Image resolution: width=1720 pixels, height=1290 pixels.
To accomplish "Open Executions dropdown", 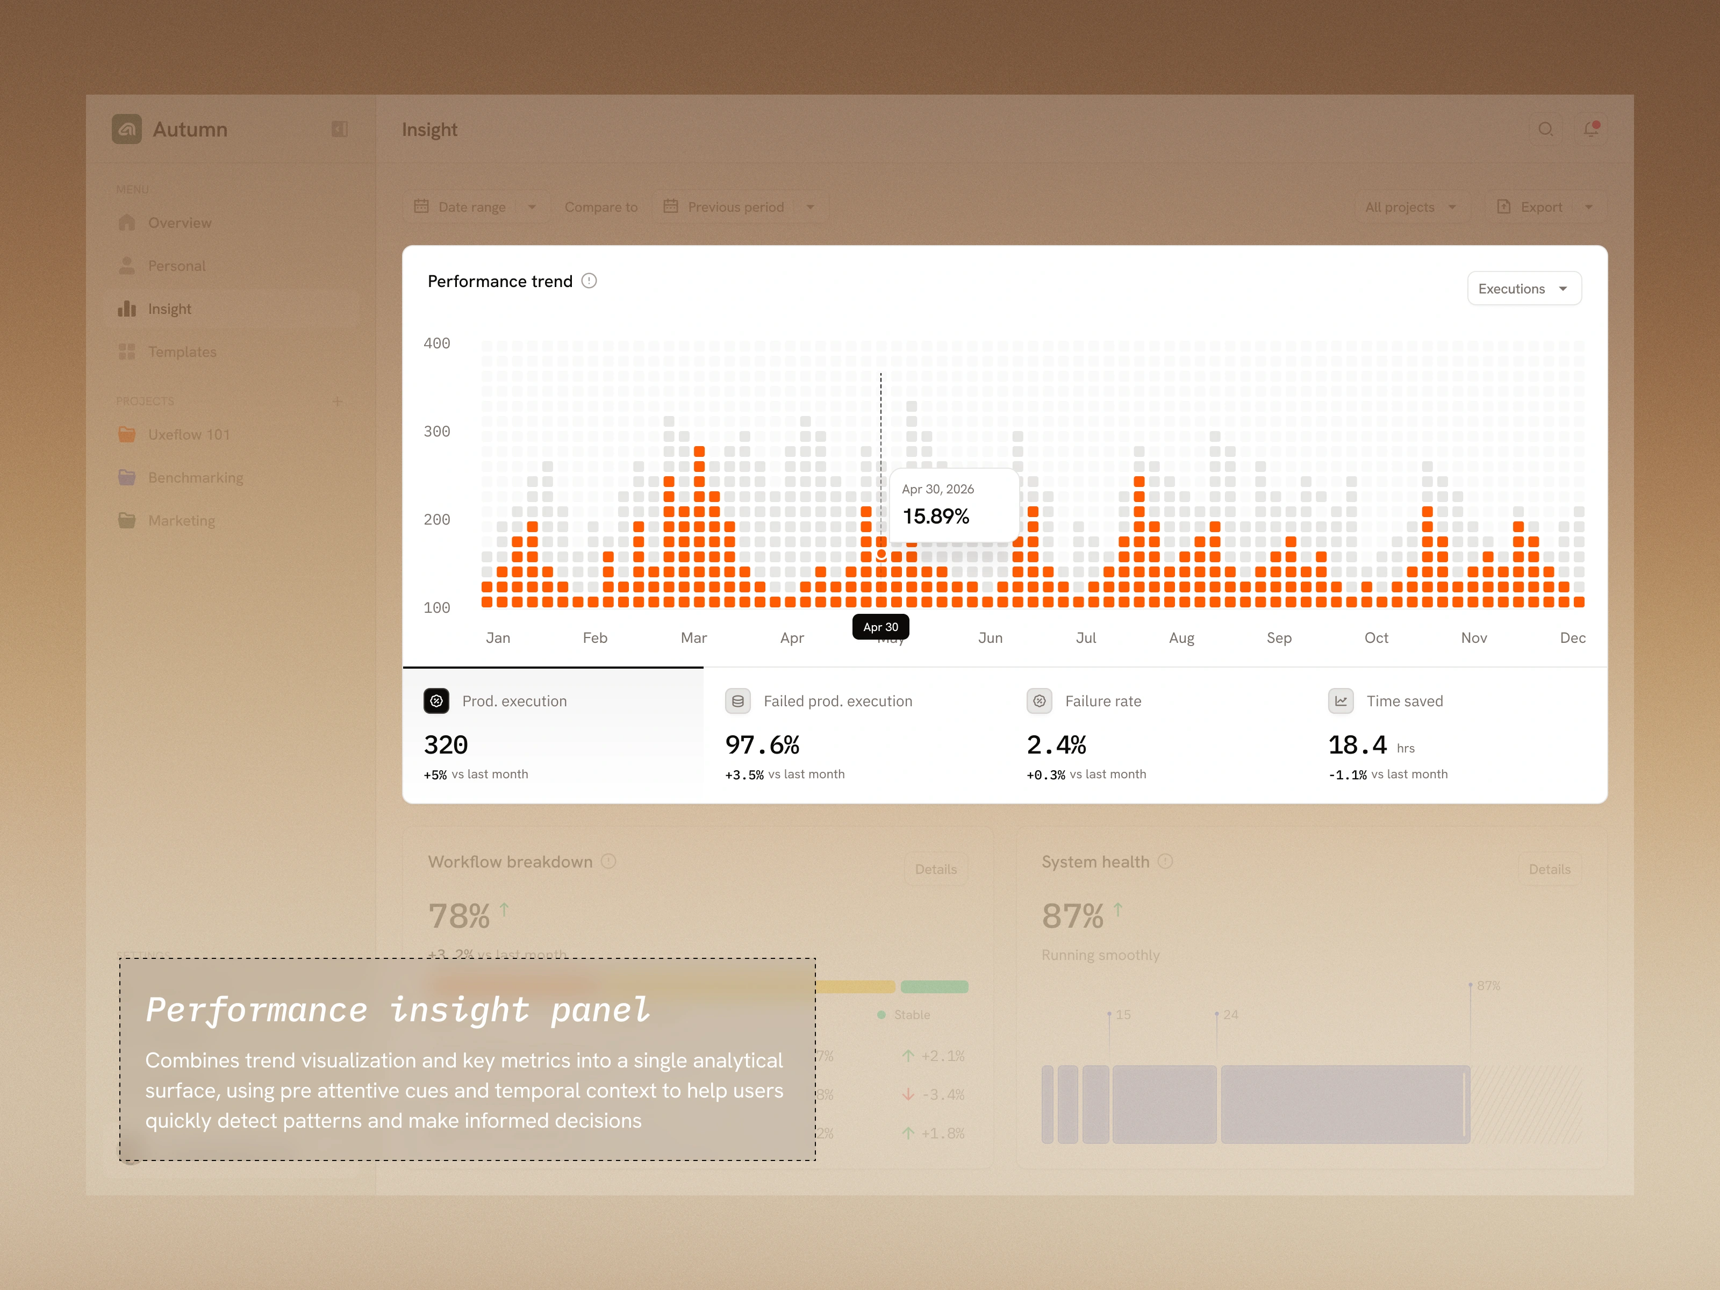I will coord(1524,289).
